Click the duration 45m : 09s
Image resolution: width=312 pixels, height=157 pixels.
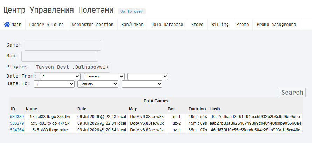197,123
